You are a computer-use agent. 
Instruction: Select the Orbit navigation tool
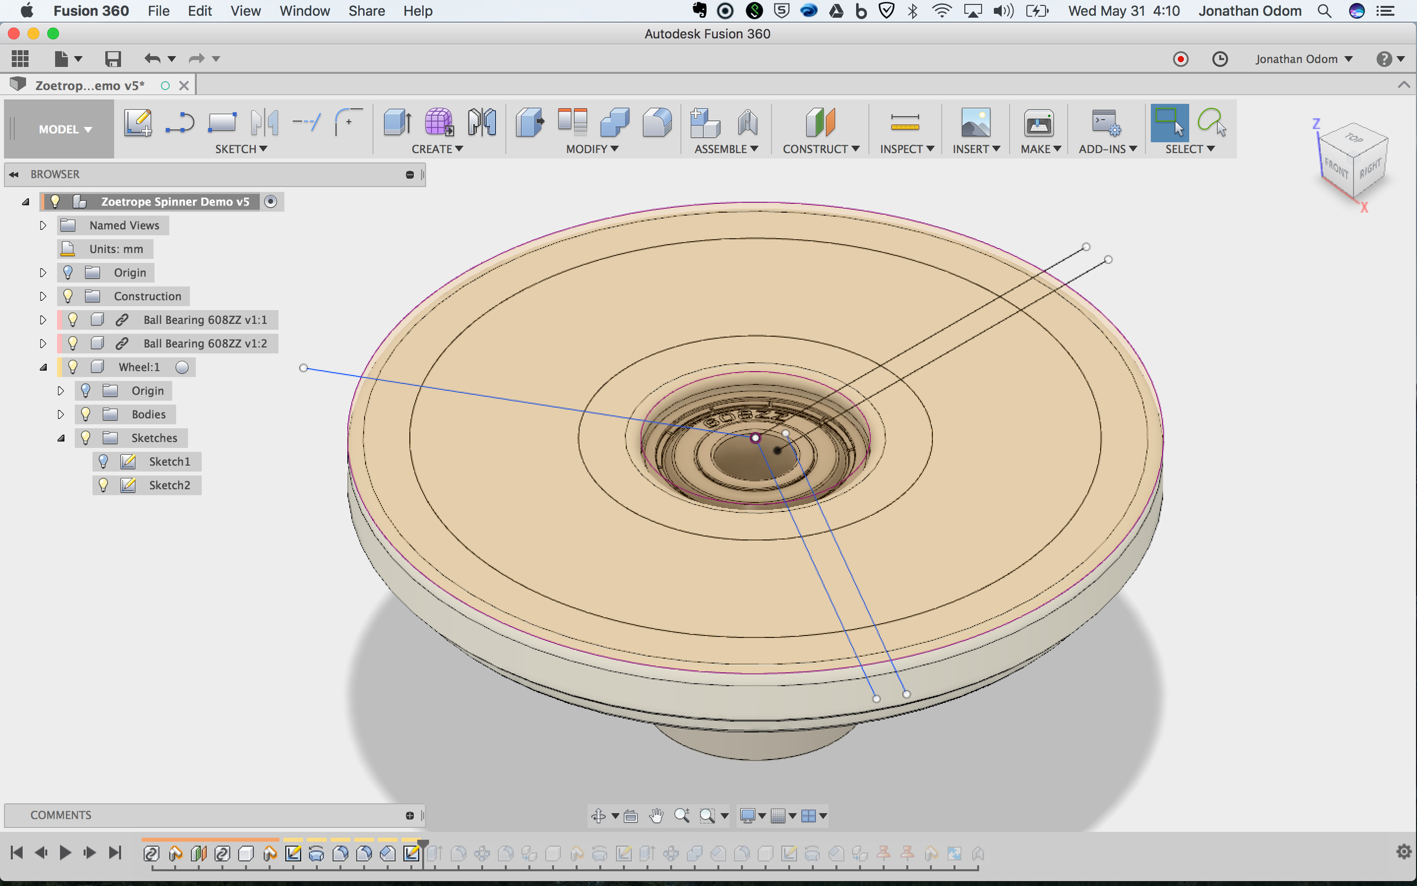coord(598,816)
